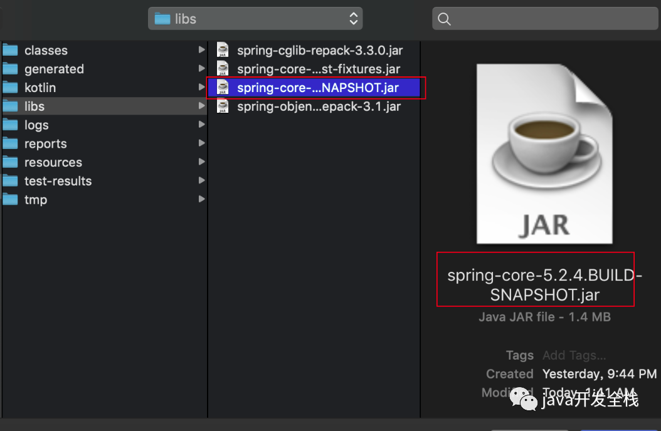The width and height of the screenshot is (661, 431).
Task: Click the JAR icon of spring-objen...epack-3.1.jar
Action: [223, 106]
